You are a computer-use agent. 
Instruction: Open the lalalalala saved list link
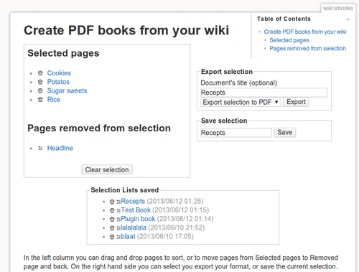pyautogui.click(x=134, y=228)
